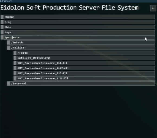The width and height of the screenshot is (157, 138).
Task: Open the /Tests subfolder
Action: point(84,53)
